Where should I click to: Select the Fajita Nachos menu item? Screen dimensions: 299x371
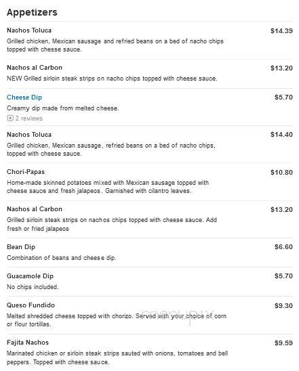(x=28, y=343)
